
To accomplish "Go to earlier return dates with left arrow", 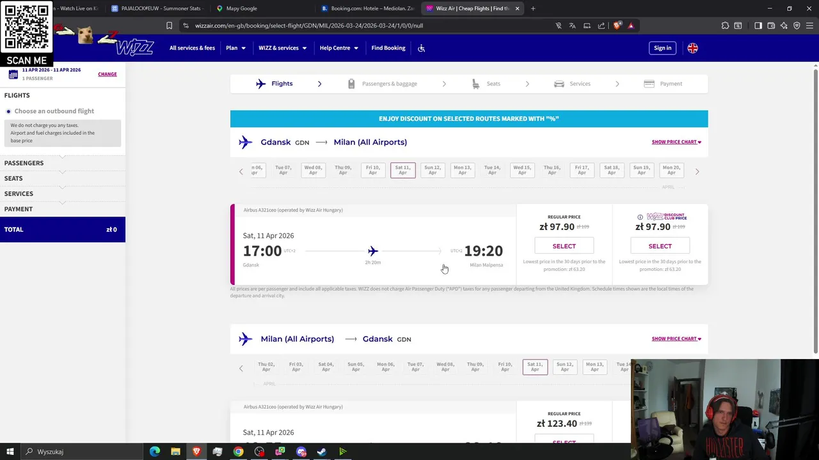I will tap(241, 368).
